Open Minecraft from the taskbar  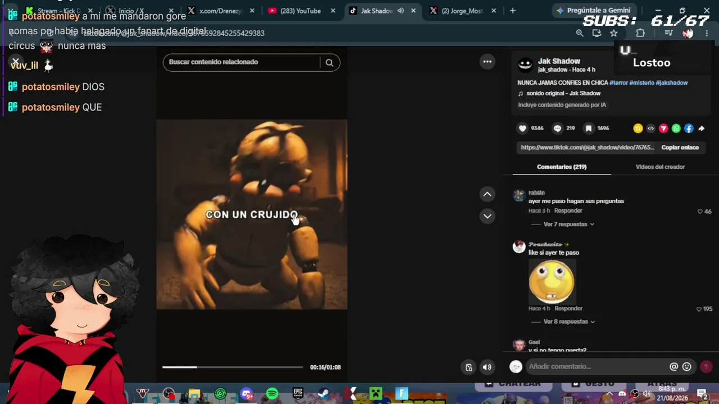coord(376,393)
